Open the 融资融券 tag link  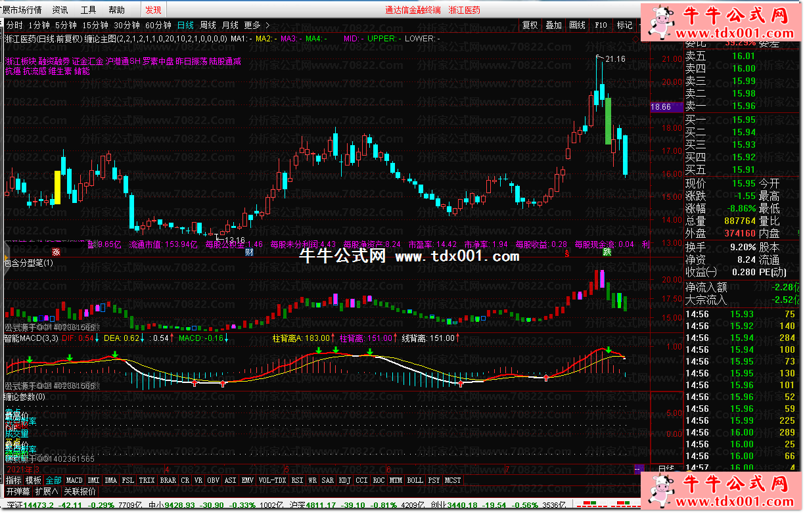(54, 61)
